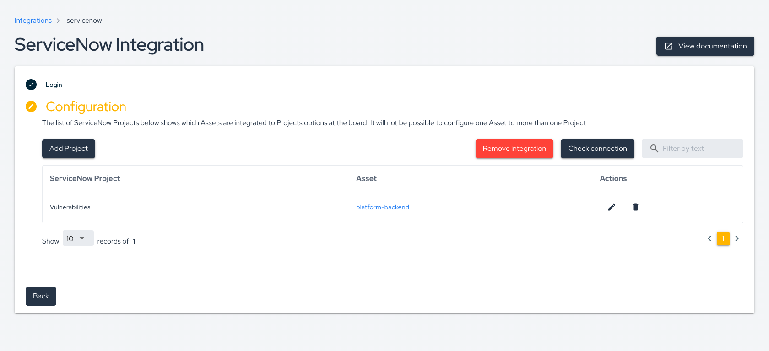Click the ServiceNow Project column header
The image size is (769, 351).
(x=85, y=178)
